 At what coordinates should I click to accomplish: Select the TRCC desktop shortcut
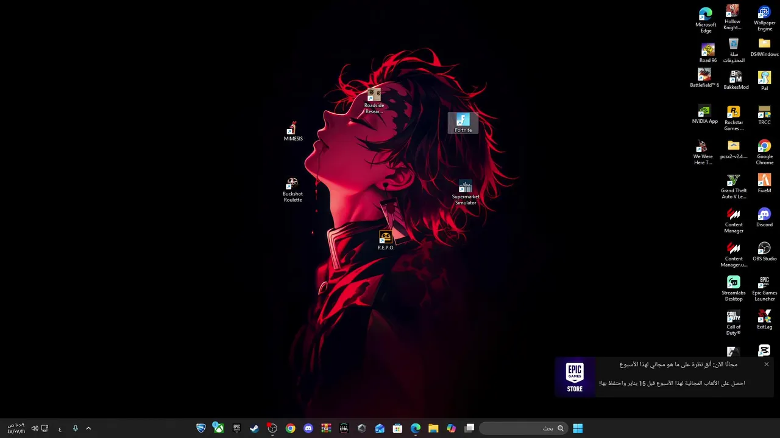tap(764, 116)
